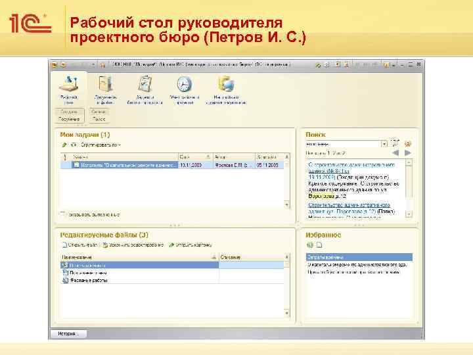
Task: Sort tasks by the importance icon column
Action: point(64,157)
